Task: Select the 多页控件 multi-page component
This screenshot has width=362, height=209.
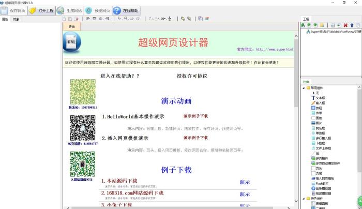Action: point(320,158)
